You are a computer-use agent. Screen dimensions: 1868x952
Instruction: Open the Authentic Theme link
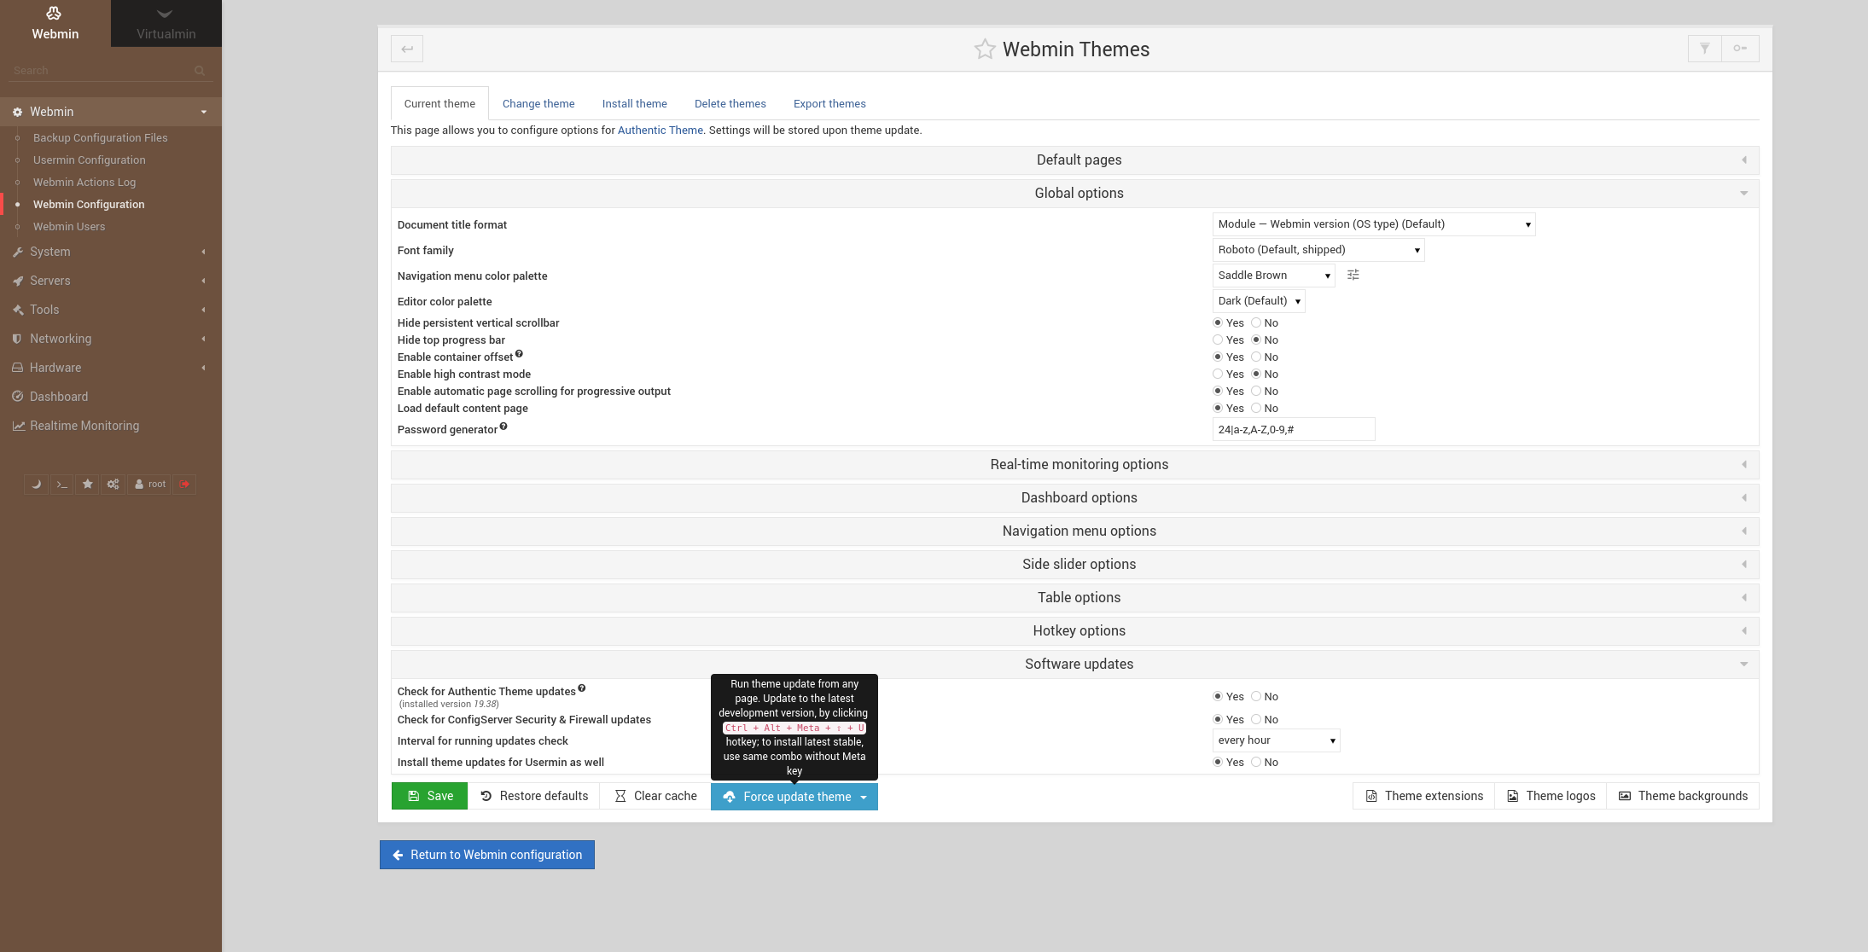[660, 130]
